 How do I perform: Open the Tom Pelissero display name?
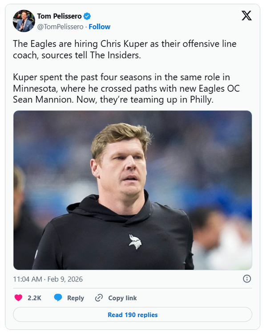[x=59, y=16]
